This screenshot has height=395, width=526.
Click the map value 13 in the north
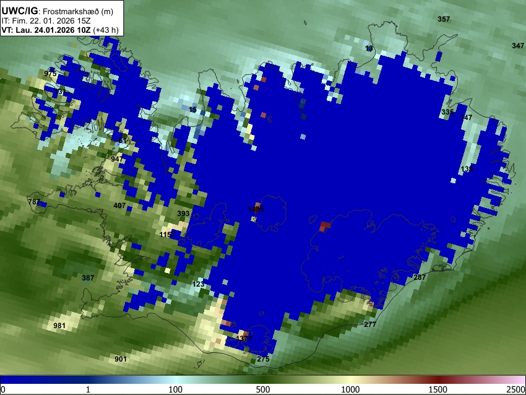pyautogui.click(x=369, y=48)
